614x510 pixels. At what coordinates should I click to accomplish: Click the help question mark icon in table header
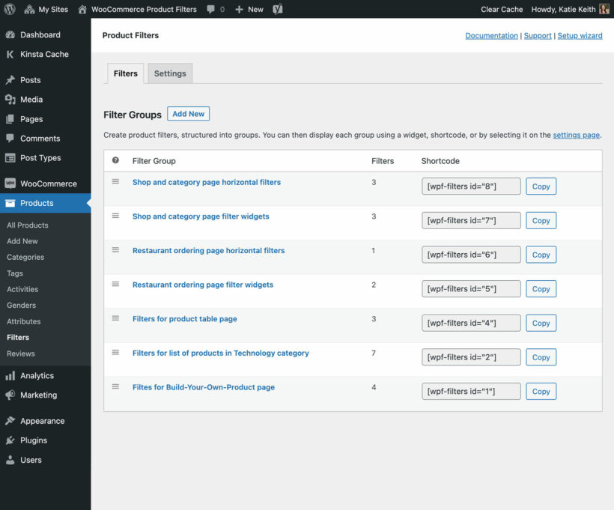pos(115,160)
